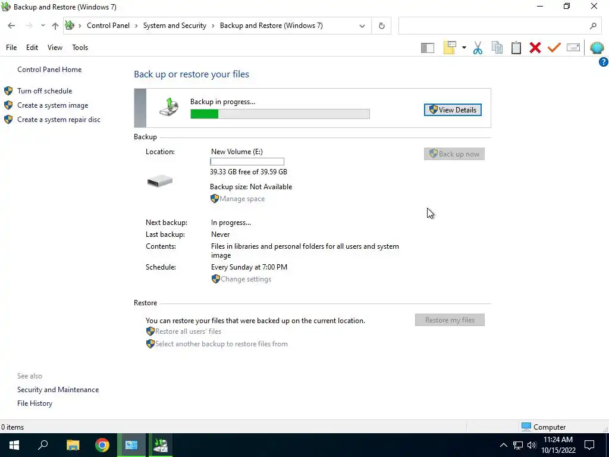Open the Tools menu
The image size is (609, 457).
click(x=80, y=48)
